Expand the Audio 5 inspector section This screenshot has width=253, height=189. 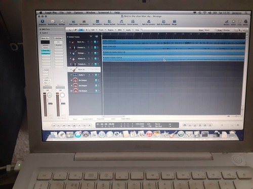tap(40, 33)
